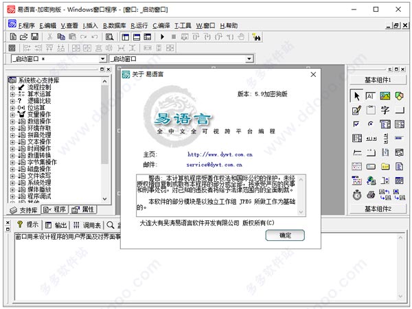
Task: Click the Cut scissors icon
Action: [49, 37]
